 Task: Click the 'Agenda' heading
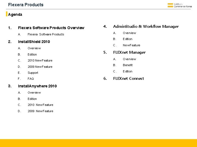(15, 14)
